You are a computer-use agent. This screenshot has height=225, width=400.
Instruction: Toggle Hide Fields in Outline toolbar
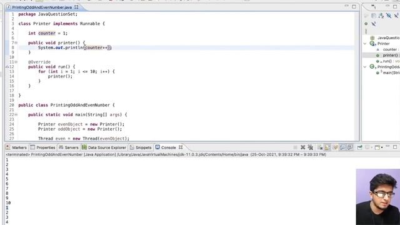pyautogui.click(x=389, y=16)
